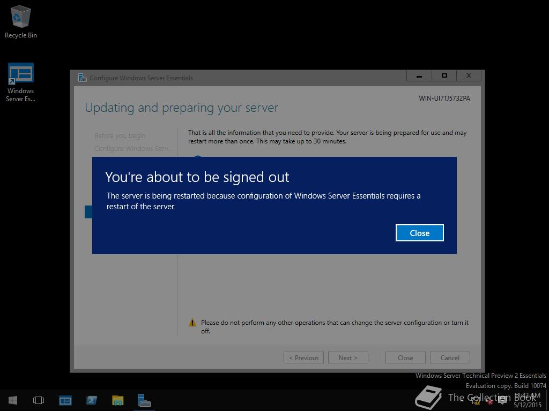Image resolution: width=549 pixels, height=411 pixels.
Task: Open File Explorer from taskbar
Action: point(117,400)
